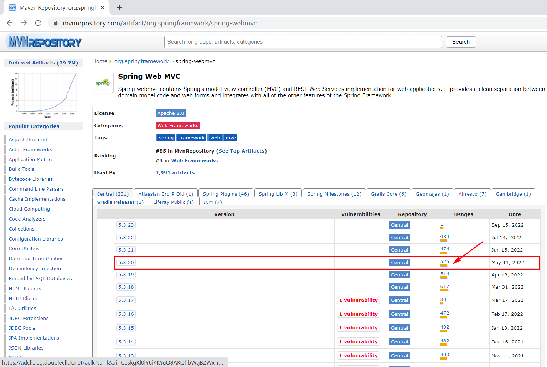Open the Home breadcrumb link
This screenshot has height=367, width=547.
pos(100,61)
